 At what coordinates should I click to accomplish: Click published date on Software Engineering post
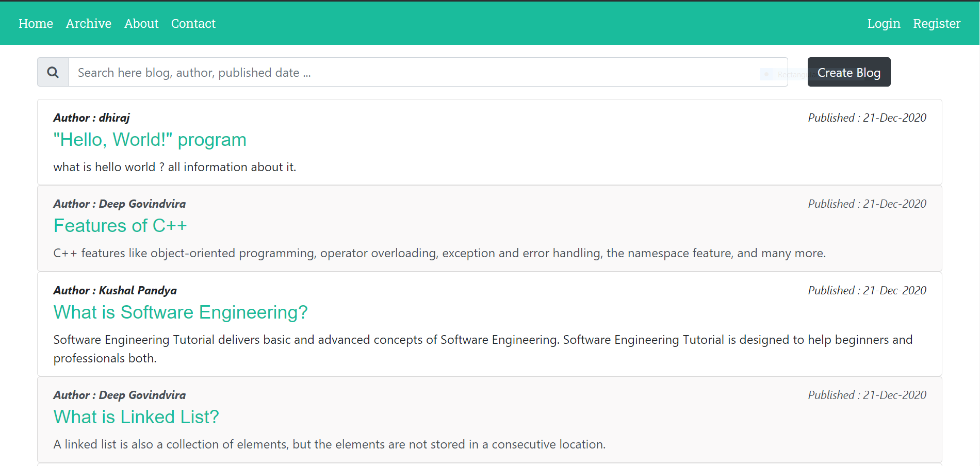[x=867, y=291]
